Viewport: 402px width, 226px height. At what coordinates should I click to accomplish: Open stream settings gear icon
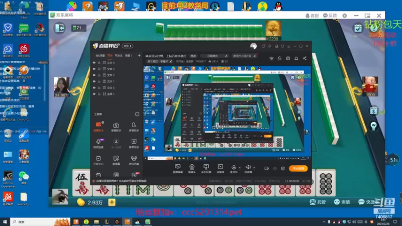(x=283, y=168)
